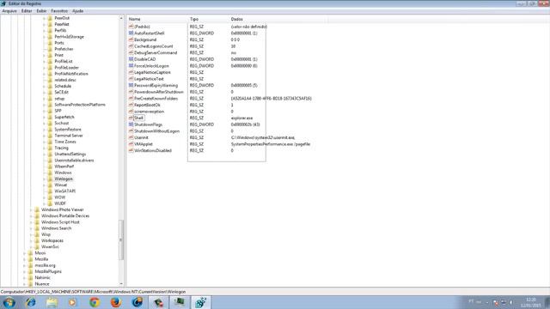Viewport: 550px width, 309px height.
Task: Select the ReportBootOk value name
Action: tap(147, 105)
